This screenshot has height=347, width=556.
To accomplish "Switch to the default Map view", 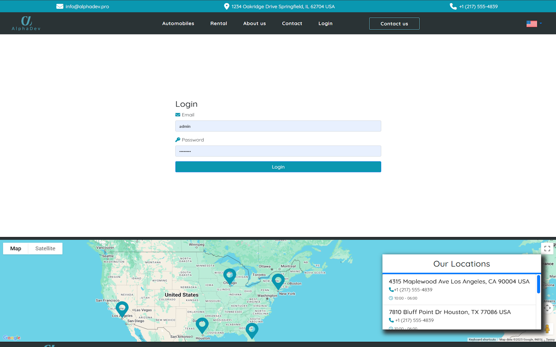I will coord(16,248).
